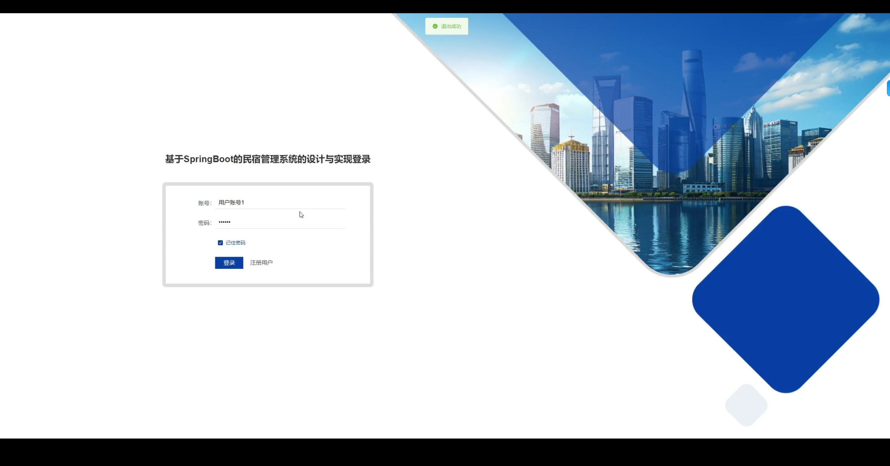890x466 pixels.
Task: Focus the 账号 input containing 用户账号1
Action: pyautogui.click(x=280, y=202)
